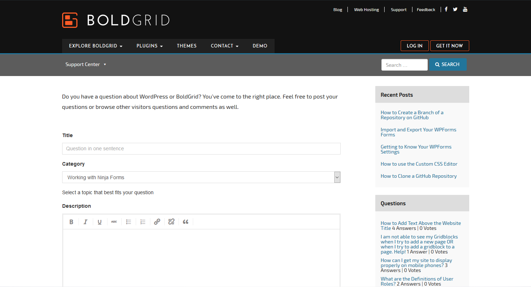Open the EXPLORE BOLDGRID dropdown menu
Viewport: 531px width, 287px height.
pyautogui.click(x=95, y=46)
